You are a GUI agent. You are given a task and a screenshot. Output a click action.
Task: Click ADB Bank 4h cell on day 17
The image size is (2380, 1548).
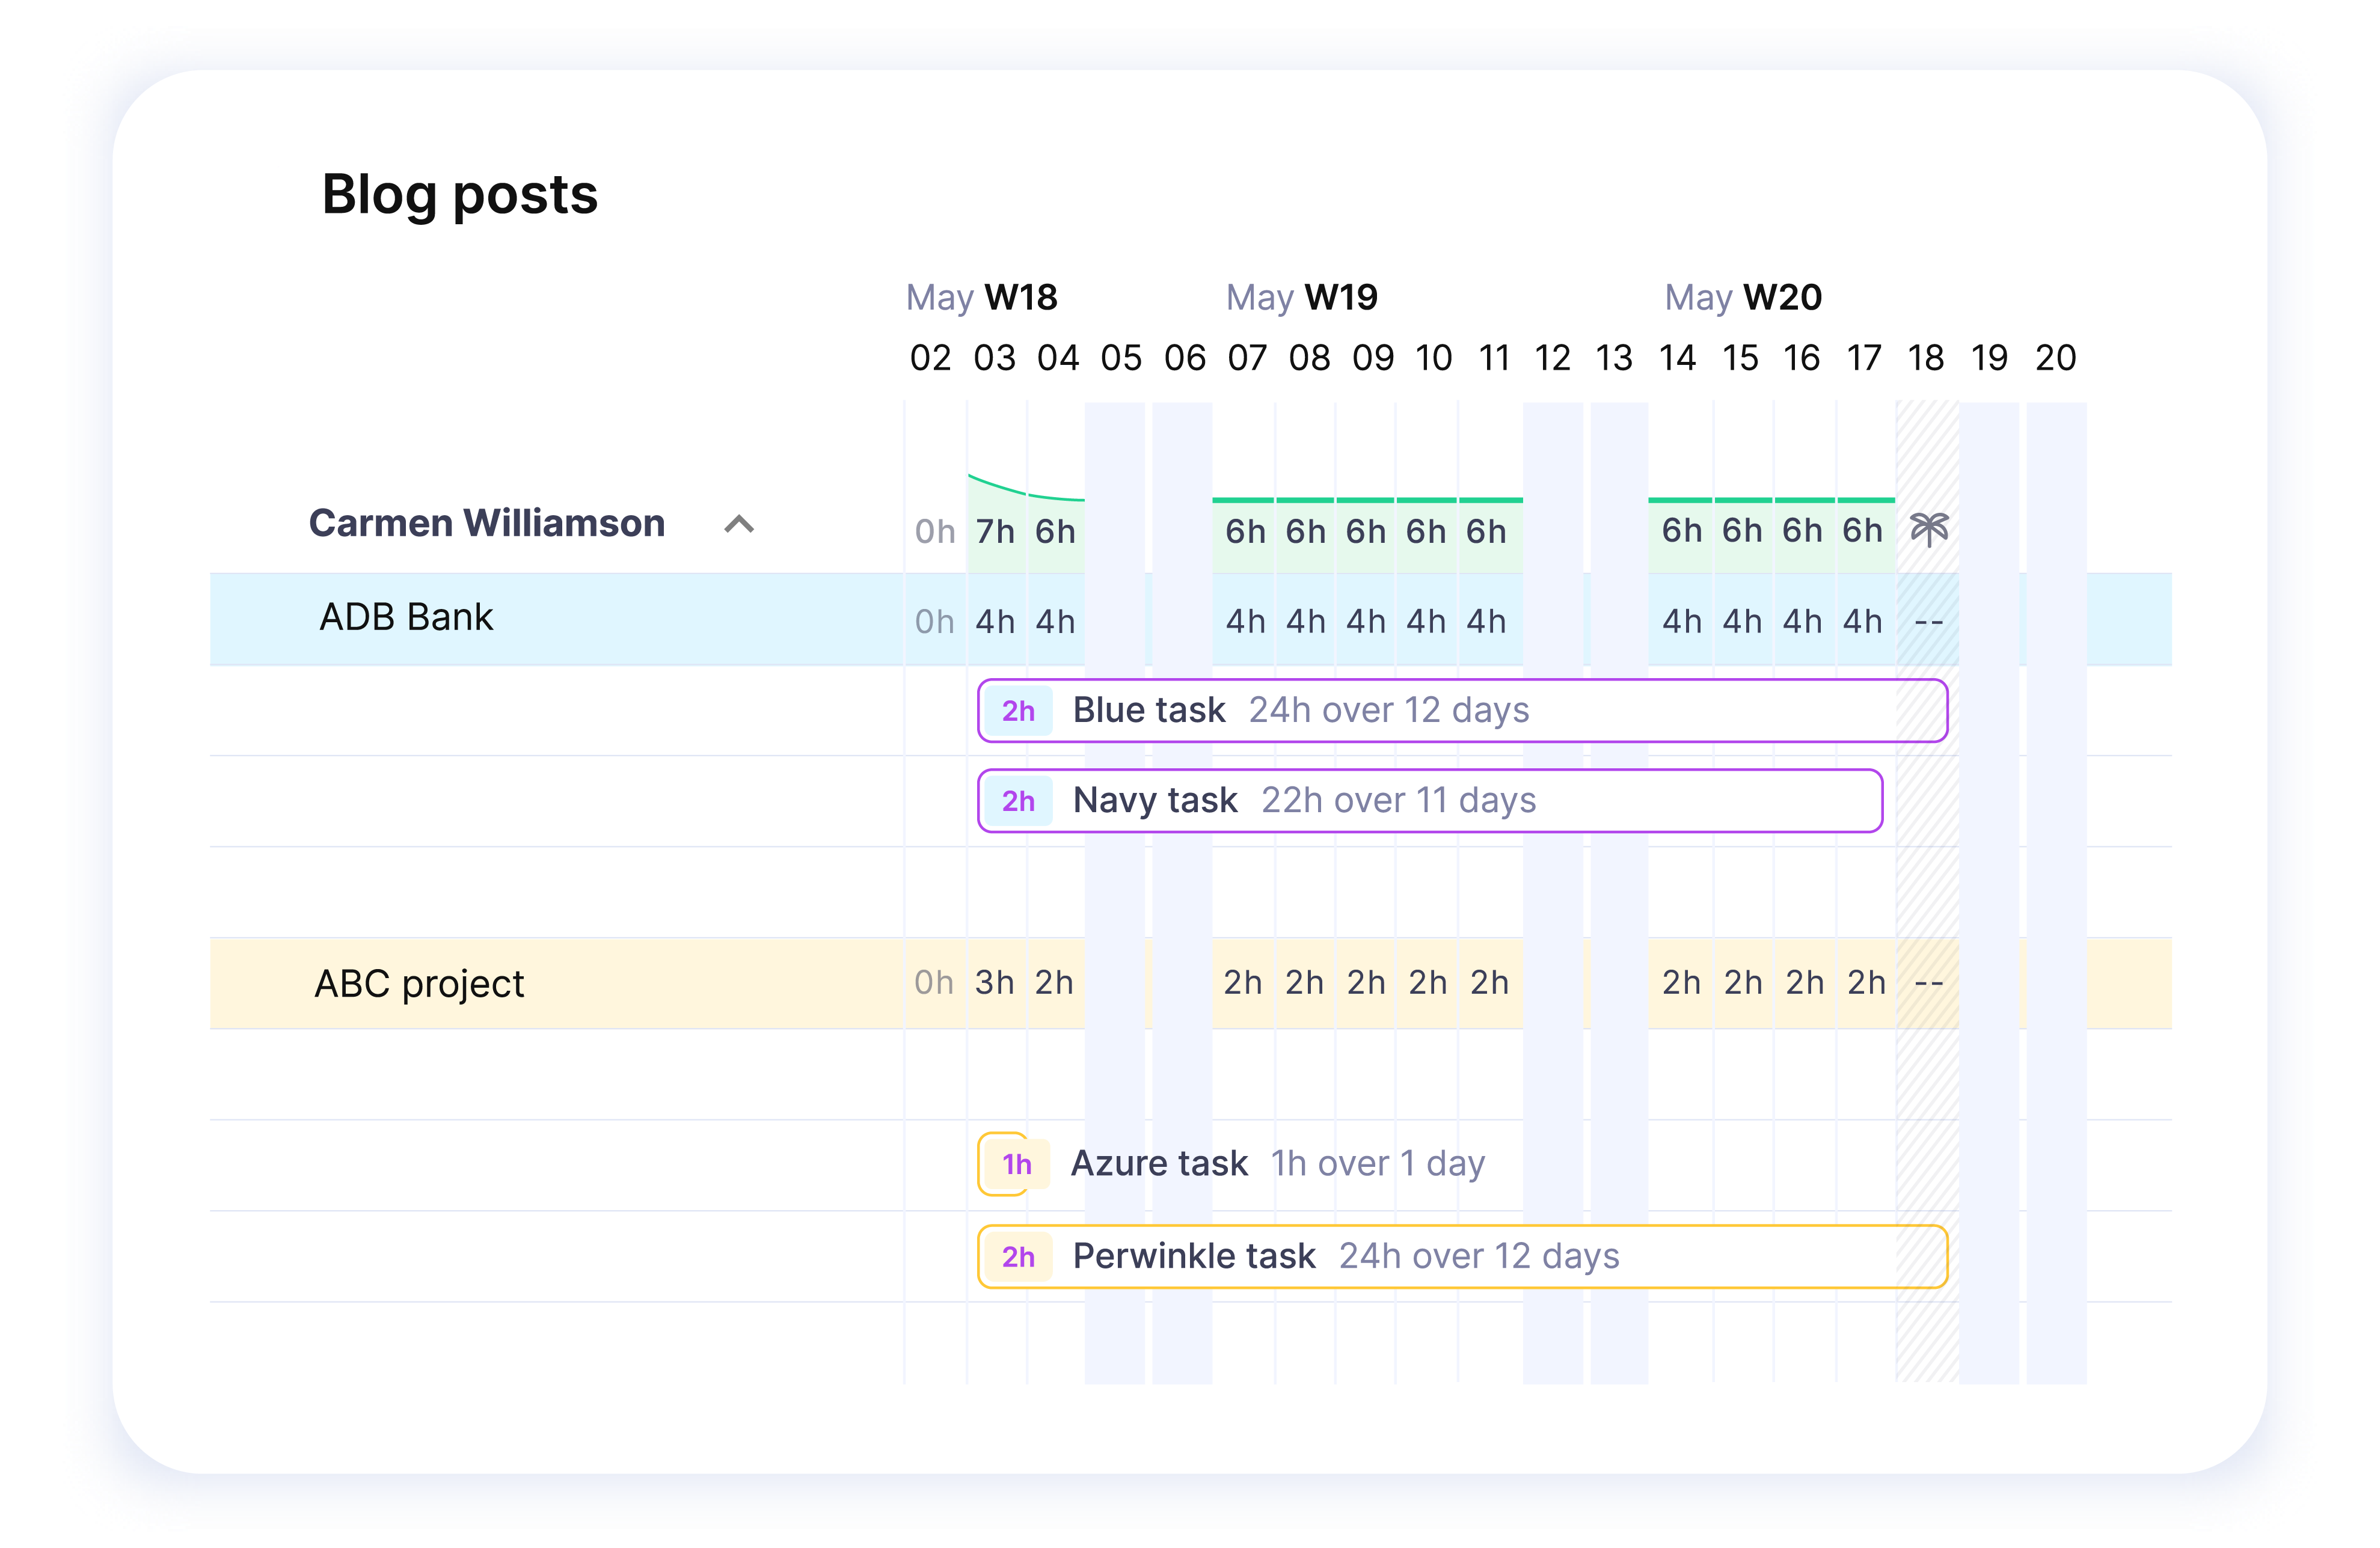click(1863, 622)
